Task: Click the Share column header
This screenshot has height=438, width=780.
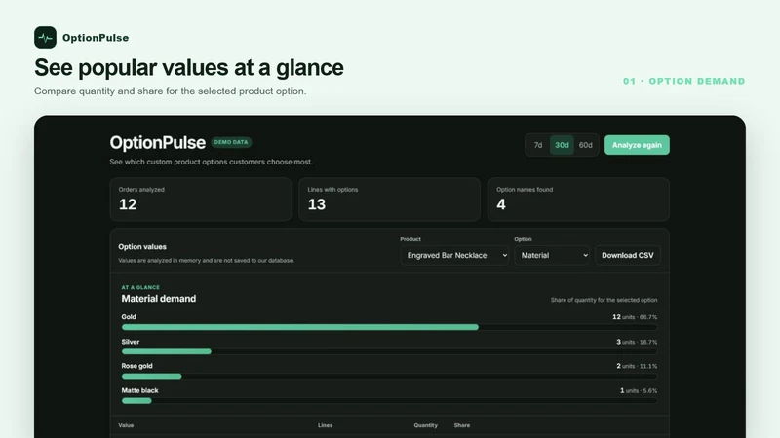Action: pyautogui.click(x=461, y=425)
